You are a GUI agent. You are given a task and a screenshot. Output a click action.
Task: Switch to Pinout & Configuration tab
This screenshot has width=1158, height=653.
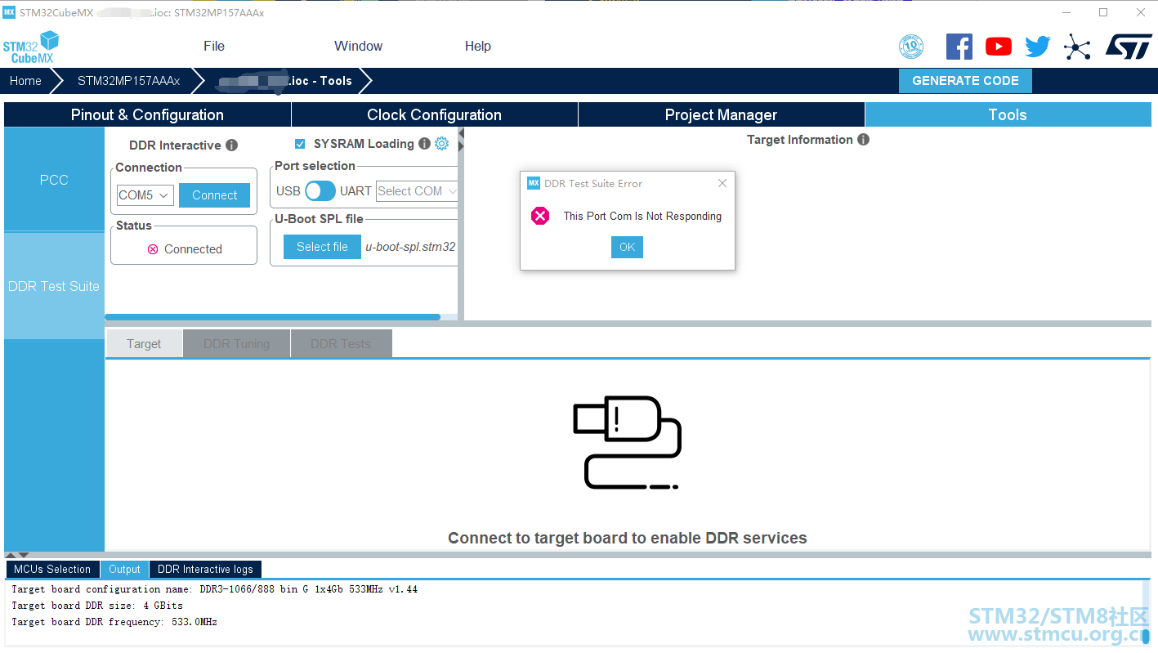pyautogui.click(x=147, y=114)
